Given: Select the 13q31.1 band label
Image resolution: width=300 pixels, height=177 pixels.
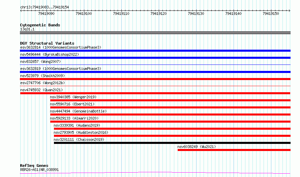Looking at the screenshot, I should click(27, 29).
